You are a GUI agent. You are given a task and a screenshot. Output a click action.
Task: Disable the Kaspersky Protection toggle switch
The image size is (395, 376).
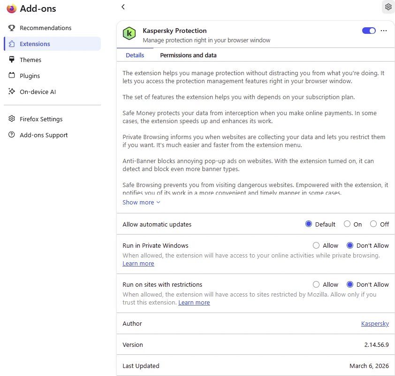point(369,31)
